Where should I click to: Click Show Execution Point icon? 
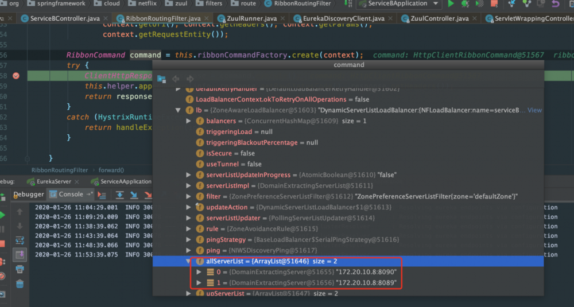click(102, 196)
